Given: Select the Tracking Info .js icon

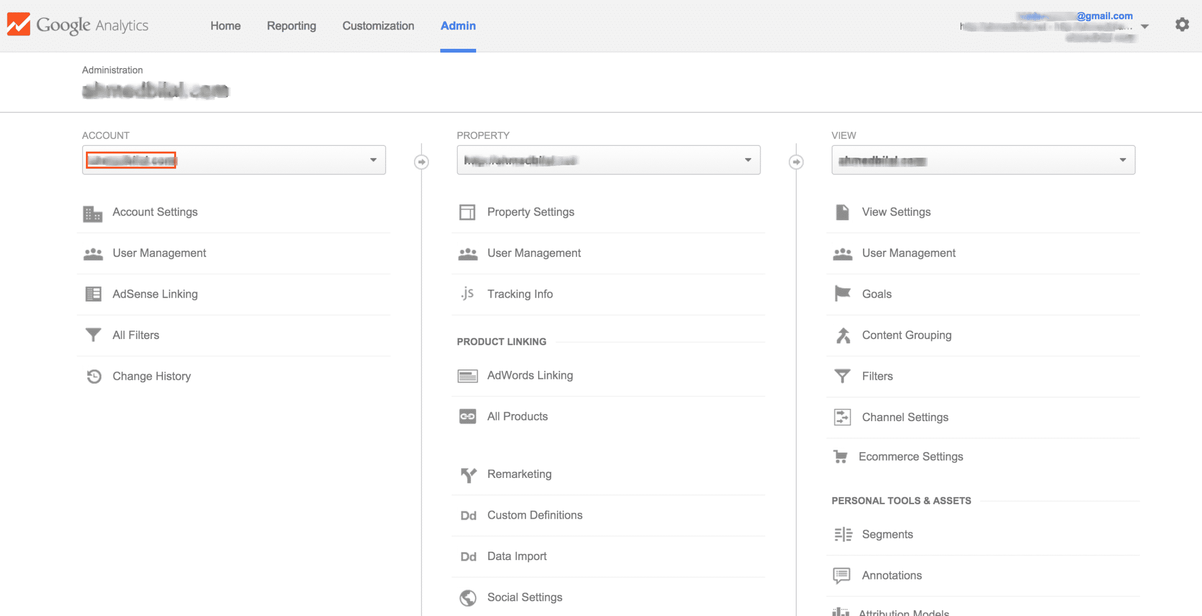Looking at the screenshot, I should [468, 293].
